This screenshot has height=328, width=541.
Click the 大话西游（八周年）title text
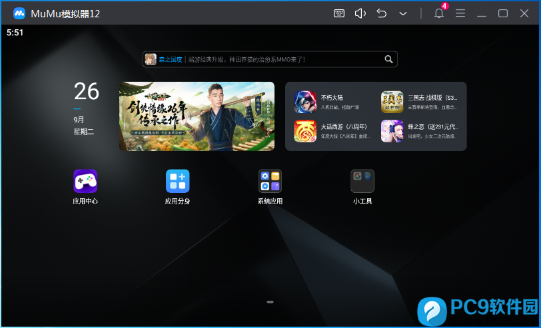click(x=344, y=127)
